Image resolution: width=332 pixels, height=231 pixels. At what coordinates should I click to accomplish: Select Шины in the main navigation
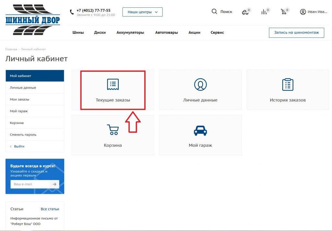[78, 33]
